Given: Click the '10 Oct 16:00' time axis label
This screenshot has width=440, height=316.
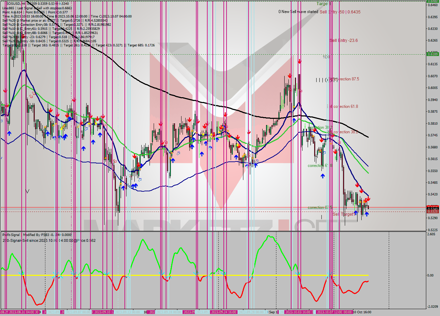Looking at the screenshot, I should (362, 312).
